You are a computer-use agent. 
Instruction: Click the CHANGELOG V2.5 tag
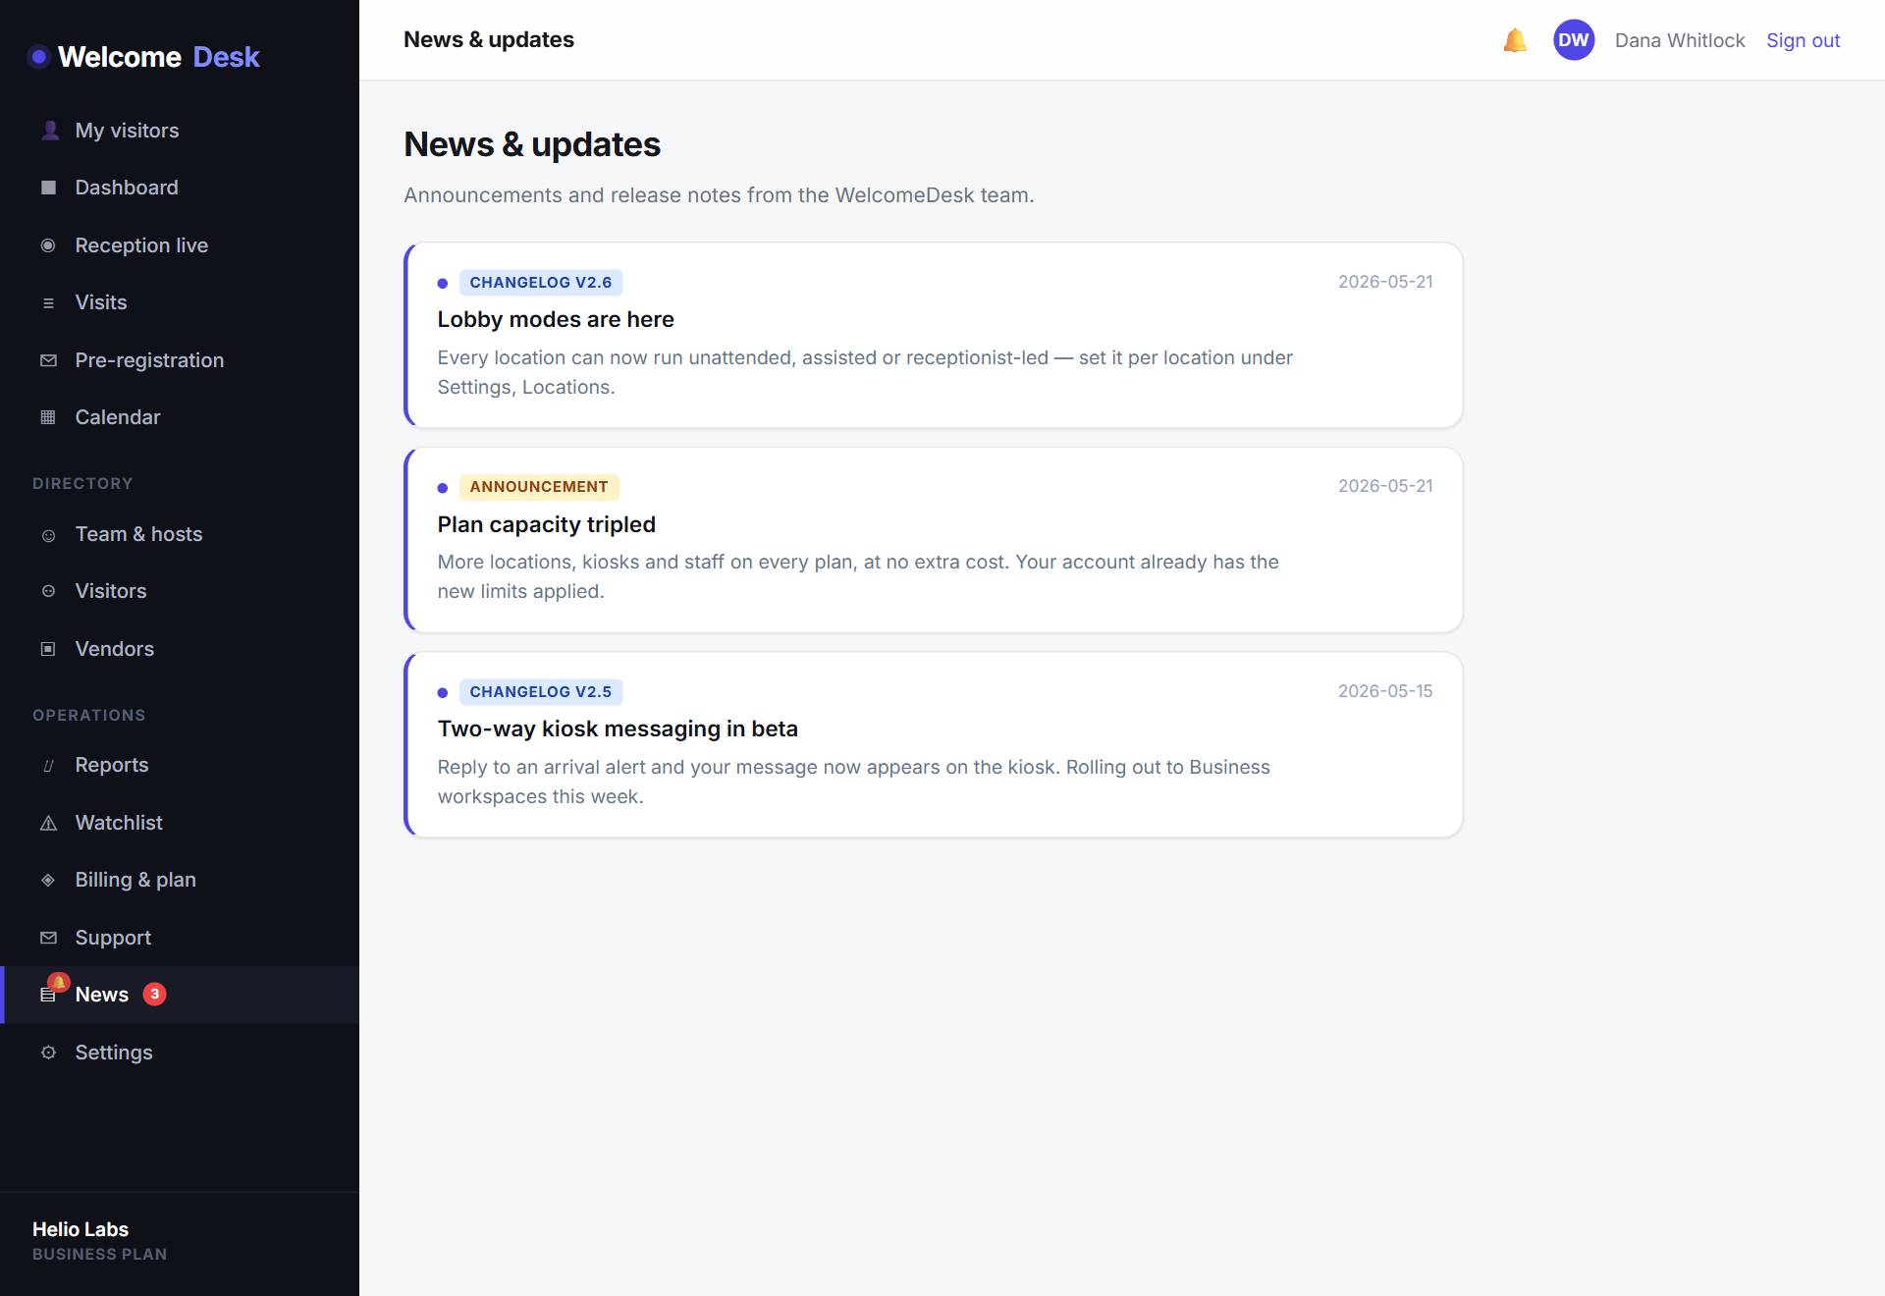point(541,692)
